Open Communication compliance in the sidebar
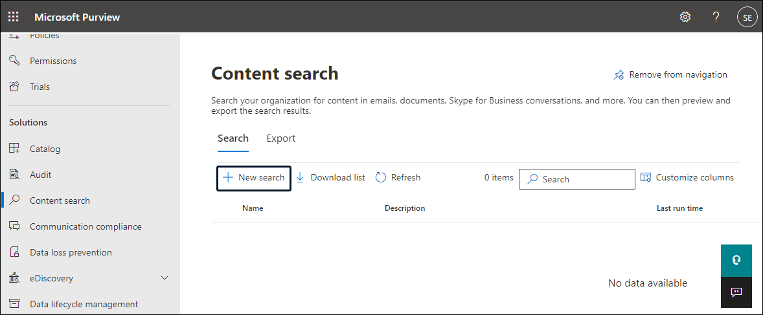The image size is (763, 315). pyautogui.click(x=85, y=226)
